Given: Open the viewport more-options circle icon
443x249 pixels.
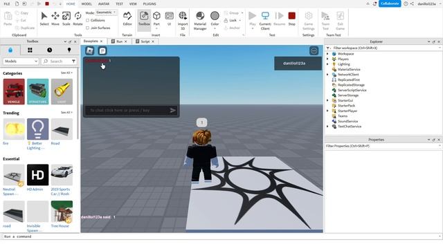Looking at the screenshot, I should point(314,50).
